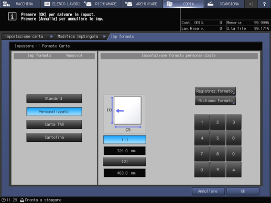Screen dimensions: 271x203
Task: Open the SCANSIONA tab
Action: 224,4
